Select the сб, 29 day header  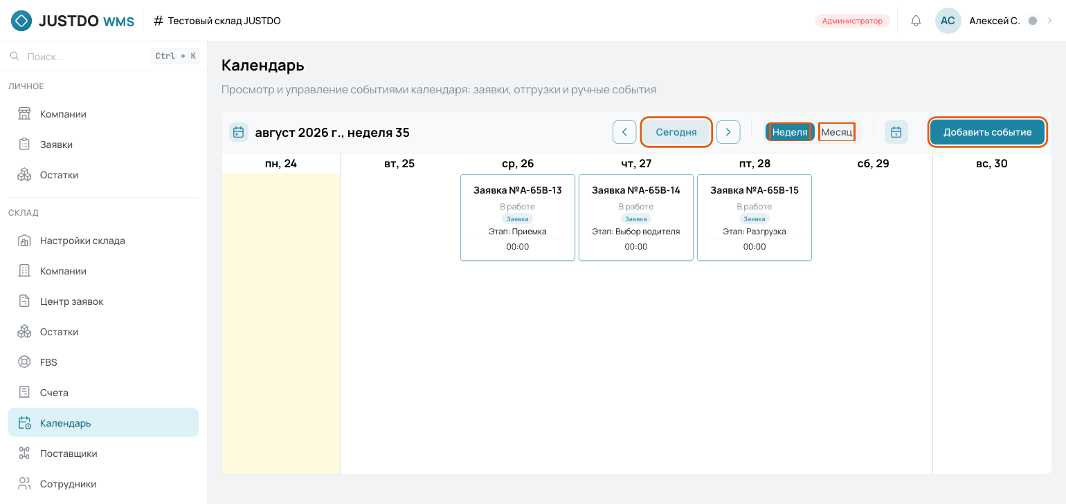pos(873,164)
